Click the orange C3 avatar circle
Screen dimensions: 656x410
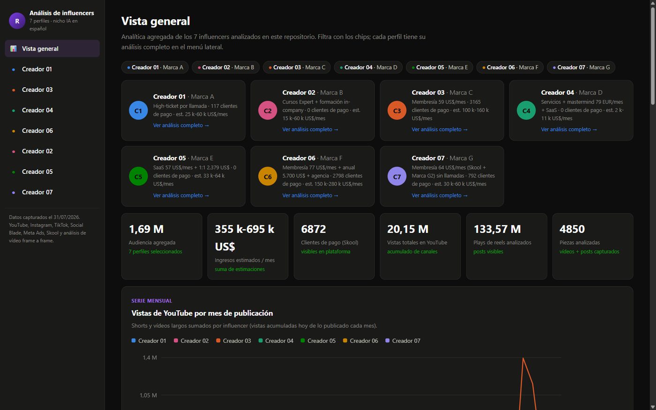click(397, 111)
